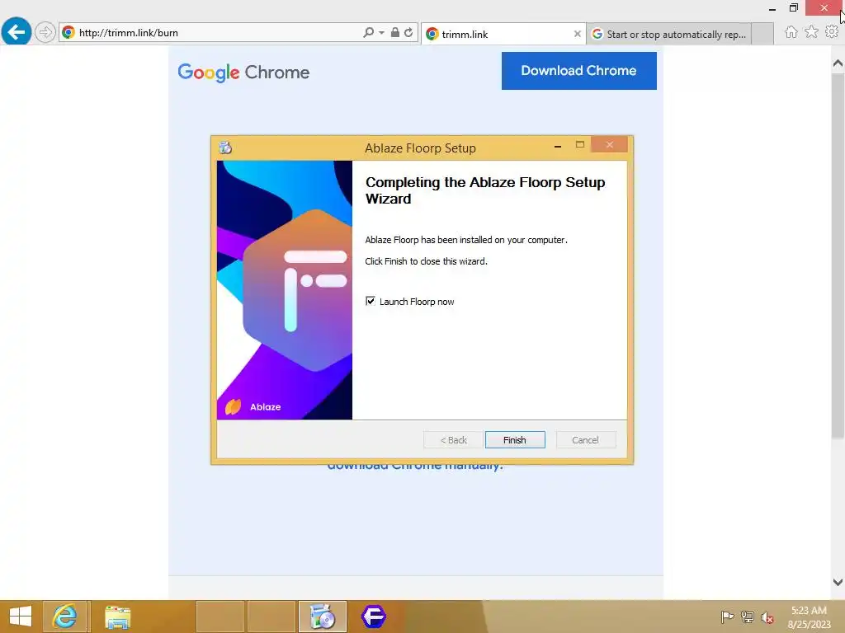845x633 pixels.
Task: Minimize the Ablaze Floorp Setup window
Action: (x=558, y=145)
